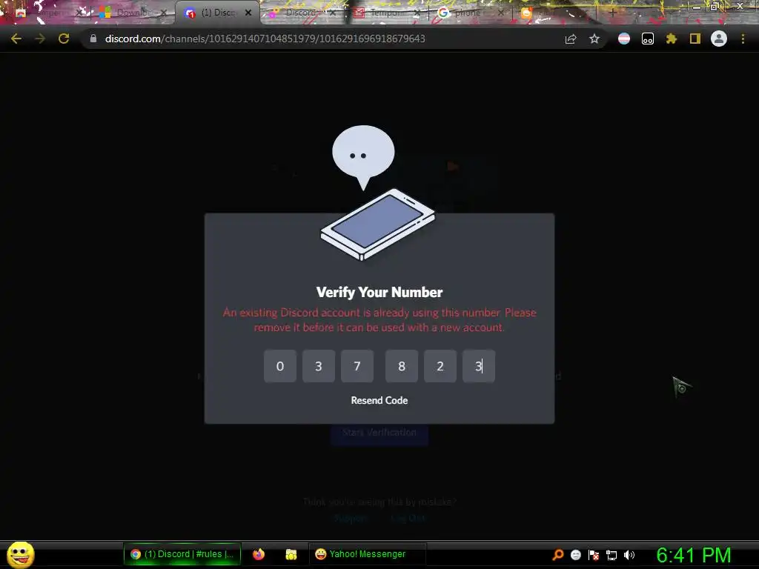This screenshot has height=569, width=759.
Task: Open Yahoo! Messenger from the taskbar
Action: 367,554
